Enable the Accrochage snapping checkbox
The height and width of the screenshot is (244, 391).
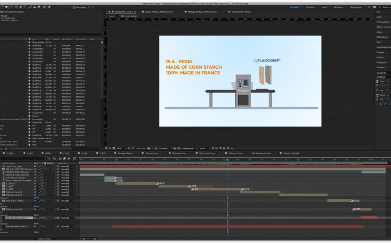(x=75, y=7)
